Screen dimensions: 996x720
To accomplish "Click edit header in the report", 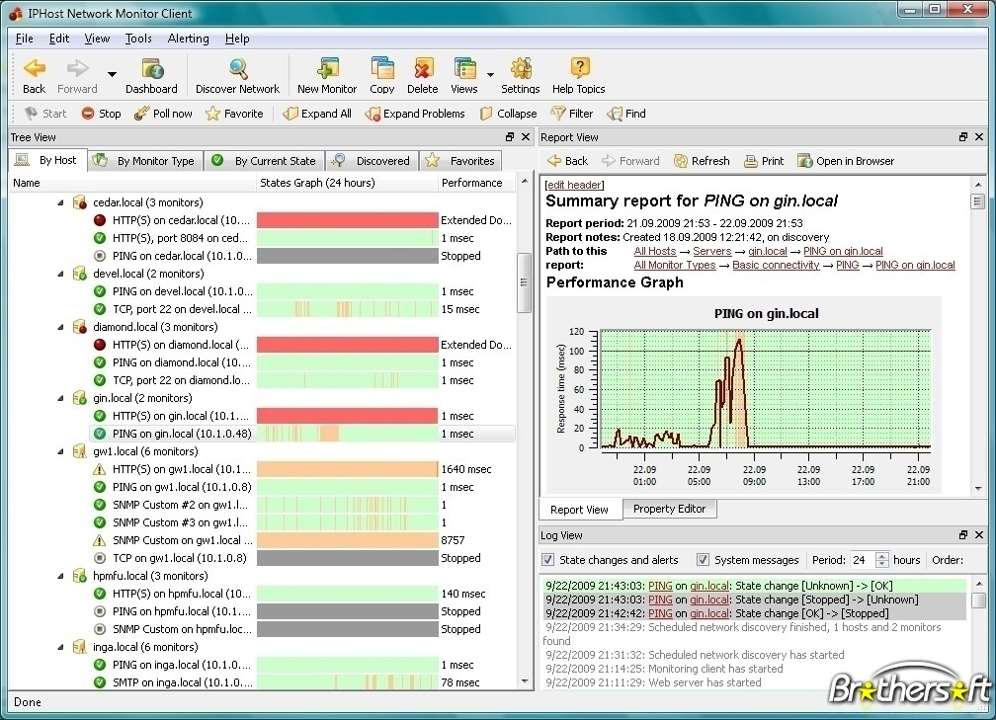I will click(x=573, y=184).
